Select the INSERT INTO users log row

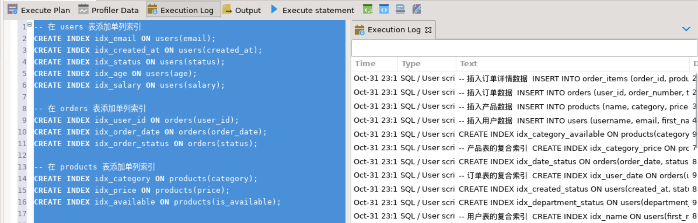point(524,120)
